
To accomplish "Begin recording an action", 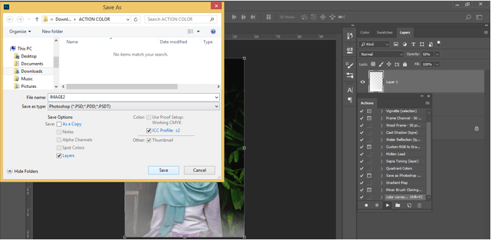I will tap(377, 205).
